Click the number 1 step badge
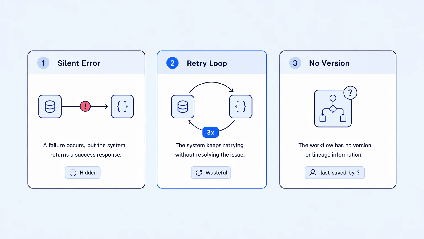Screen dimensions: 424x239 click(x=43, y=63)
